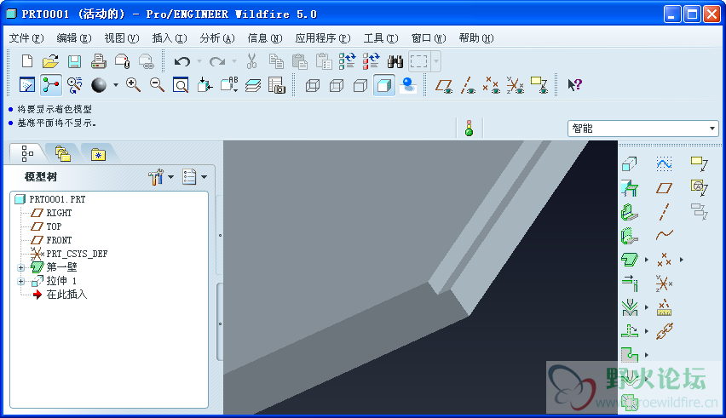Create a new file with New icon
Screen dimensions: 726x418
(27, 61)
